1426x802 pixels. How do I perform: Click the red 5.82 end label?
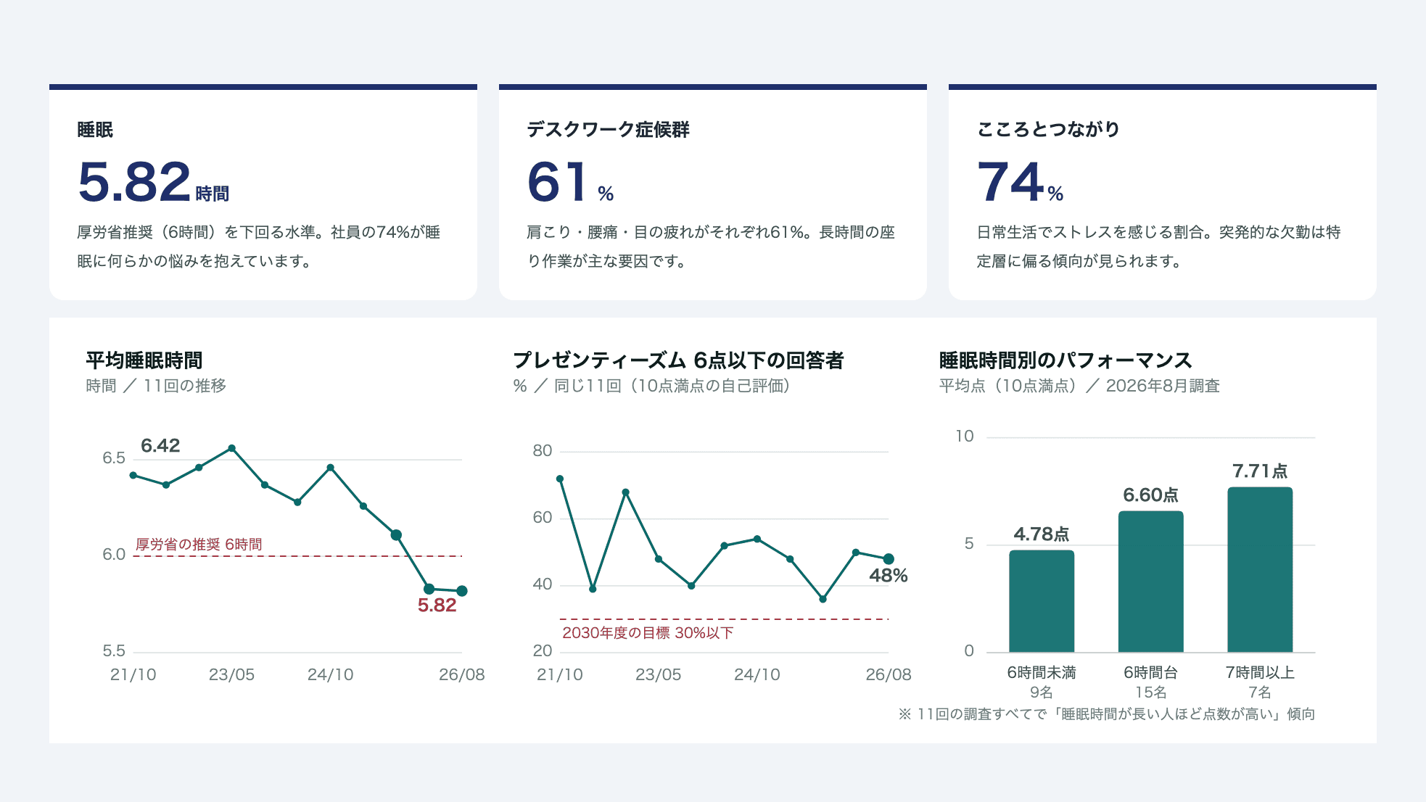click(437, 605)
